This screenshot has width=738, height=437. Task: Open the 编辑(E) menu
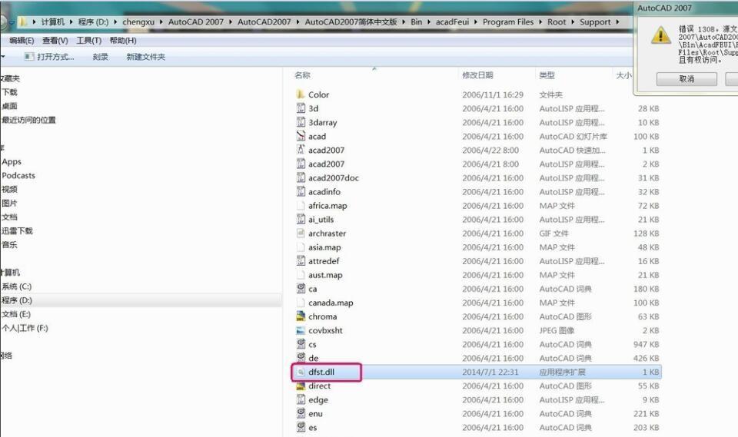point(22,41)
